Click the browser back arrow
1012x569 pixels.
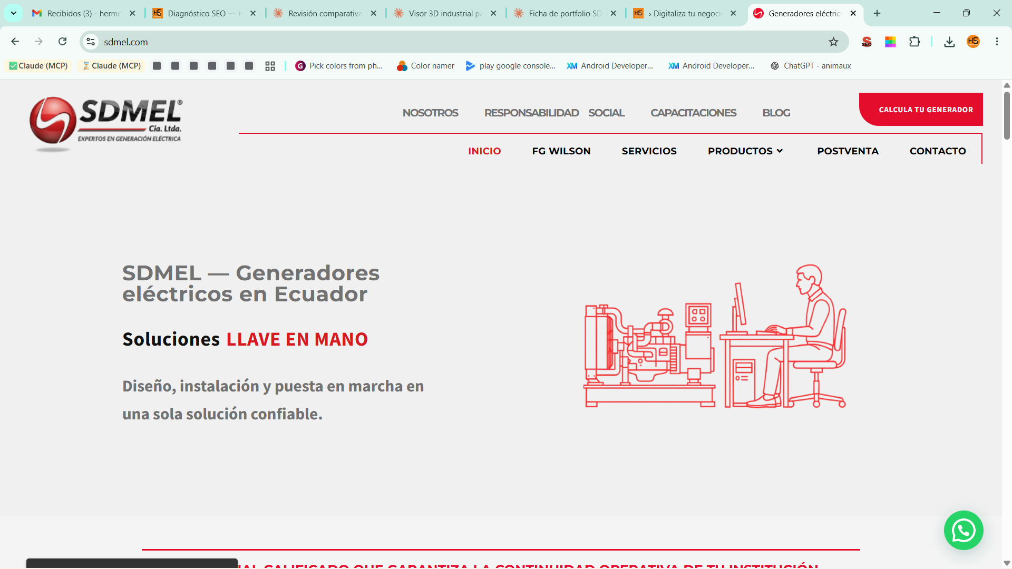pyautogui.click(x=15, y=42)
